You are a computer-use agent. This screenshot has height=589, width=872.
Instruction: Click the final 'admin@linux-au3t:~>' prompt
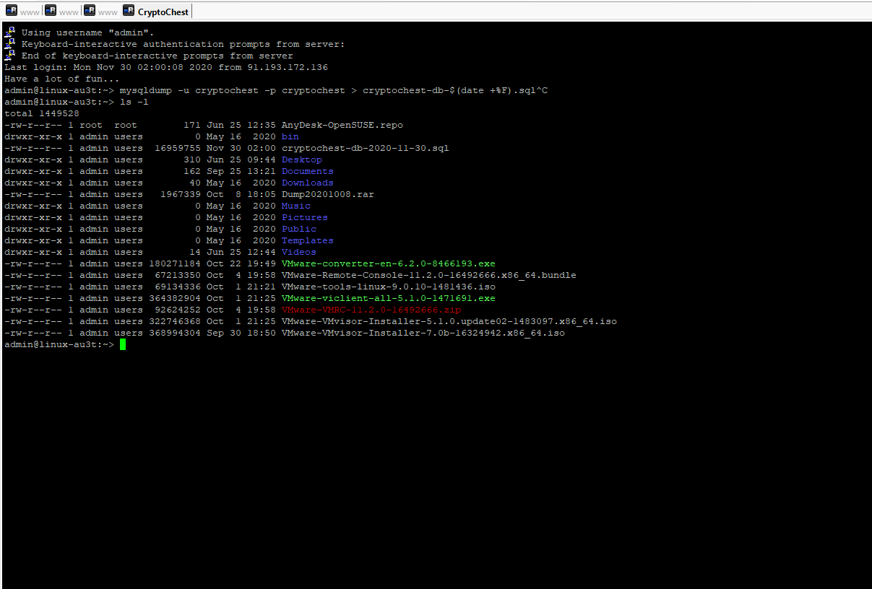tap(59, 344)
